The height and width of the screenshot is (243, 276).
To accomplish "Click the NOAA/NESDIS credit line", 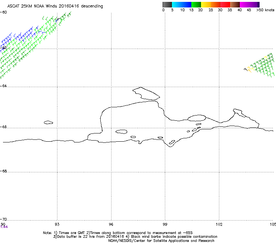I will click(x=161, y=241).
